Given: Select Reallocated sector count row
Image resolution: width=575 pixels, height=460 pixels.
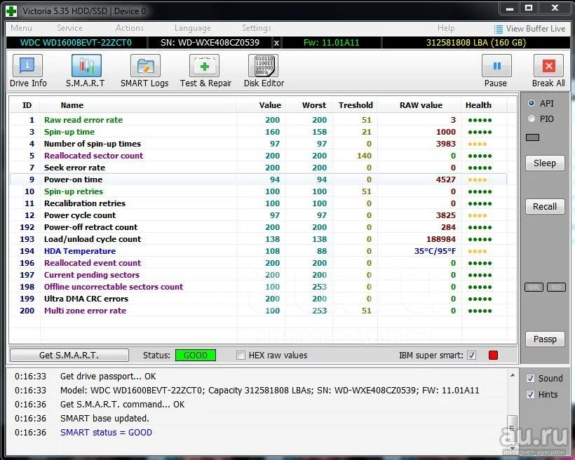Looking at the screenshot, I should 258,156.
